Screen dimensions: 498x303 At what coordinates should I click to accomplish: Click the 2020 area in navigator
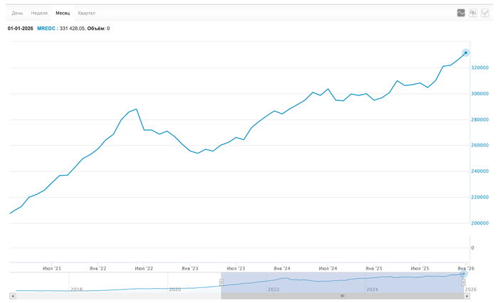pyautogui.click(x=175, y=289)
